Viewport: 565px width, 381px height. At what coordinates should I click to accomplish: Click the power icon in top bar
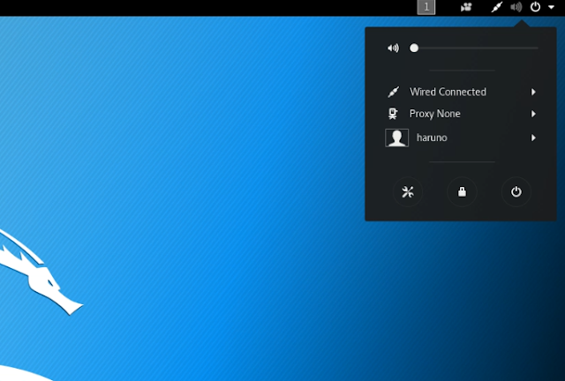[535, 7]
